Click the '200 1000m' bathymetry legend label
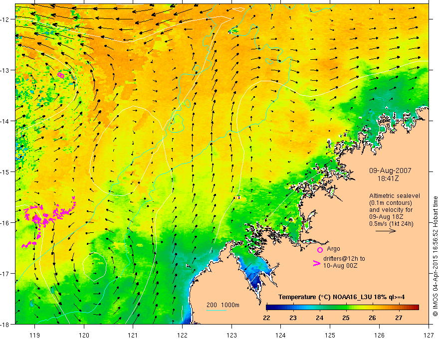Image resolution: width=439 pixels, height=339 pixels. [223, 305]
